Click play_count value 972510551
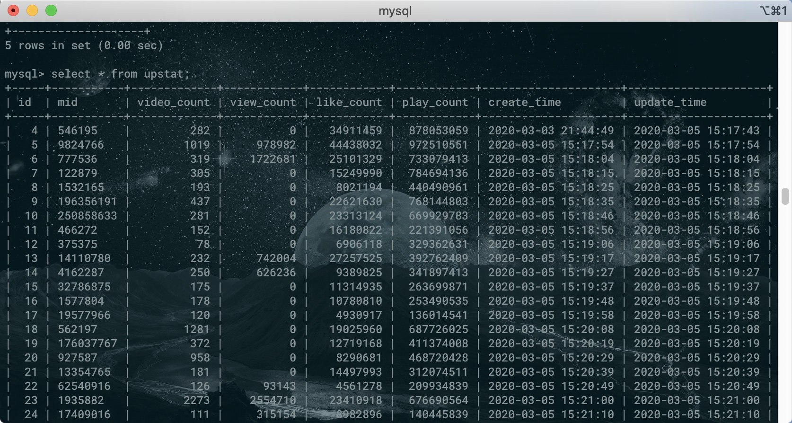This screenshot has height=423, width=792. click(x=439, y=145)
